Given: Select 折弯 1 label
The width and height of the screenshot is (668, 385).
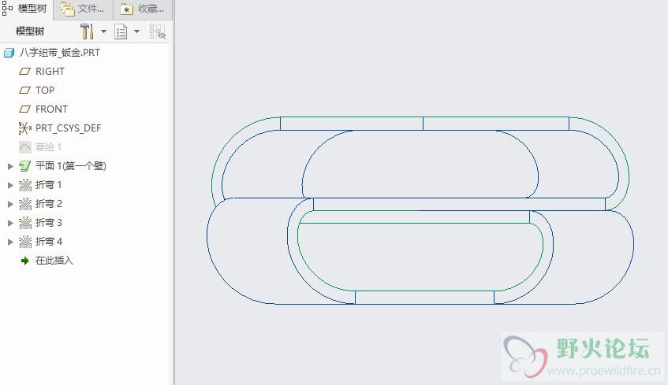Looking at the screenshot, I should [x=49, y=185].
